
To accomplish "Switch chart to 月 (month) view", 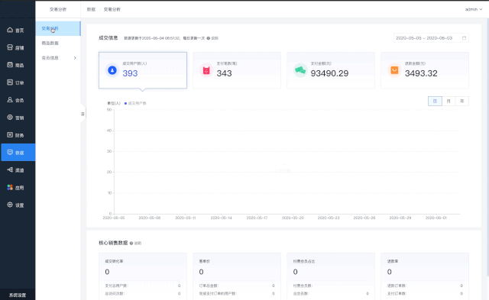I will 449,101.
